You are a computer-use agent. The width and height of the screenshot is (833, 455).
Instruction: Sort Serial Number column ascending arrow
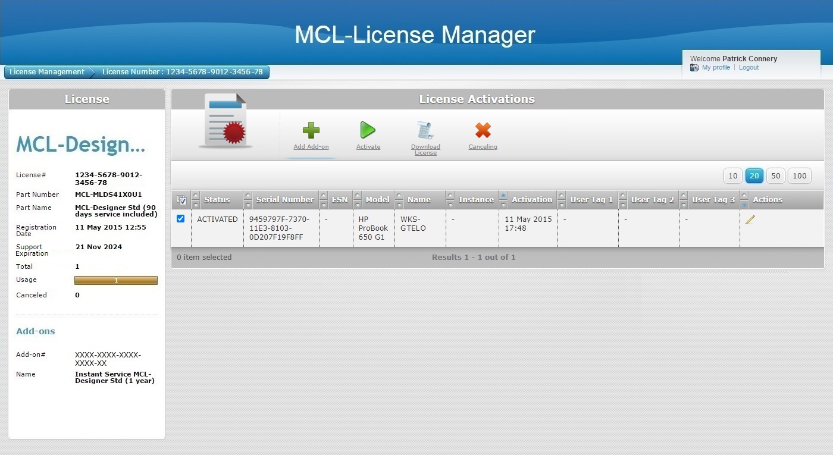[x=248, y=195]
